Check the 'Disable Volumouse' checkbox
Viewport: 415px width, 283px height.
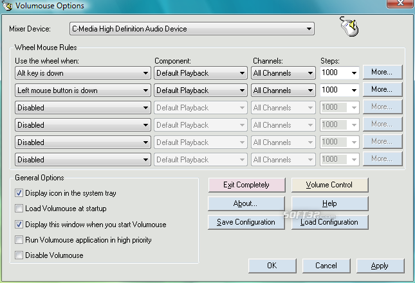19,255
